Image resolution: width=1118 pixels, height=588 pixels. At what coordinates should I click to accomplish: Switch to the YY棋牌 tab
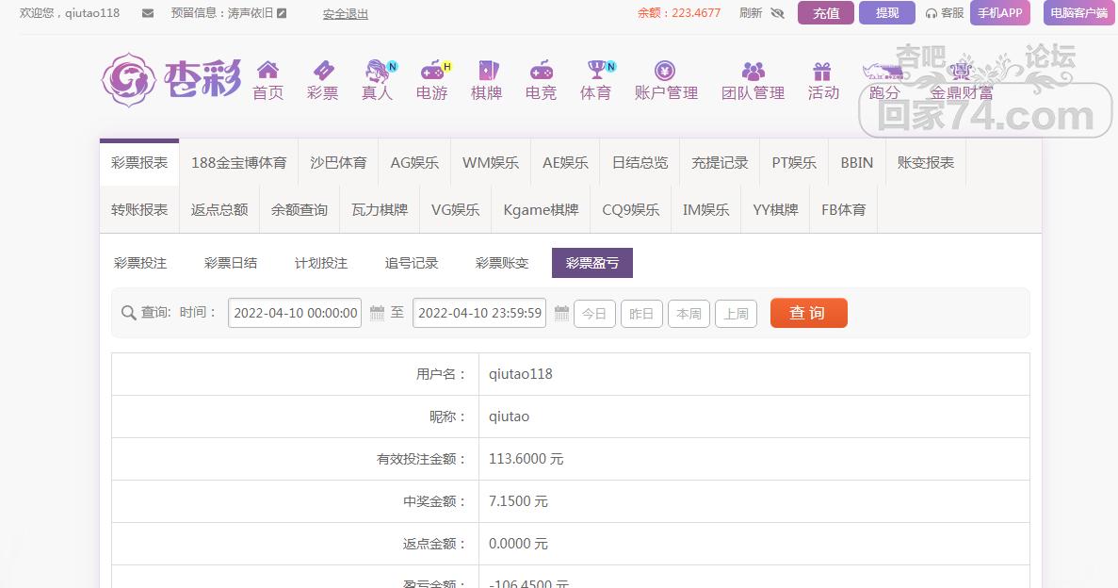[x=776, y=210]
